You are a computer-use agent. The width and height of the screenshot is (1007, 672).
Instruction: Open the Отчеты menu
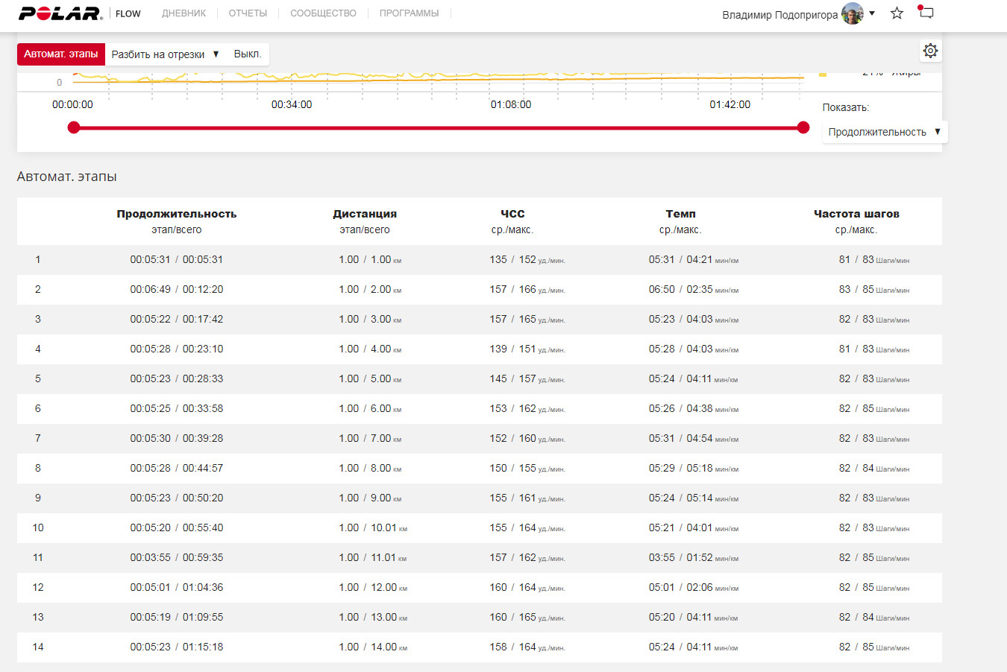(x=248, y=13)
